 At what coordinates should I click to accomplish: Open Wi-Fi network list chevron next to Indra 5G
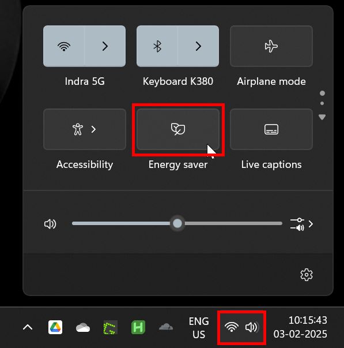[105, 46]
